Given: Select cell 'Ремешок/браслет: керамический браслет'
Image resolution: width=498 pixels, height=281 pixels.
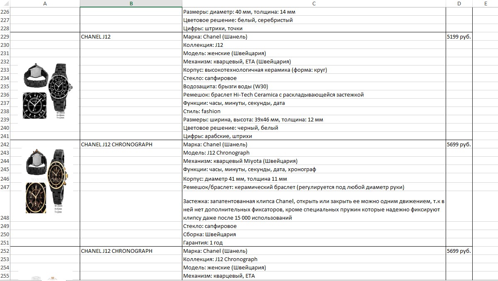Looking at the screenshot, I should coord(314,187).
